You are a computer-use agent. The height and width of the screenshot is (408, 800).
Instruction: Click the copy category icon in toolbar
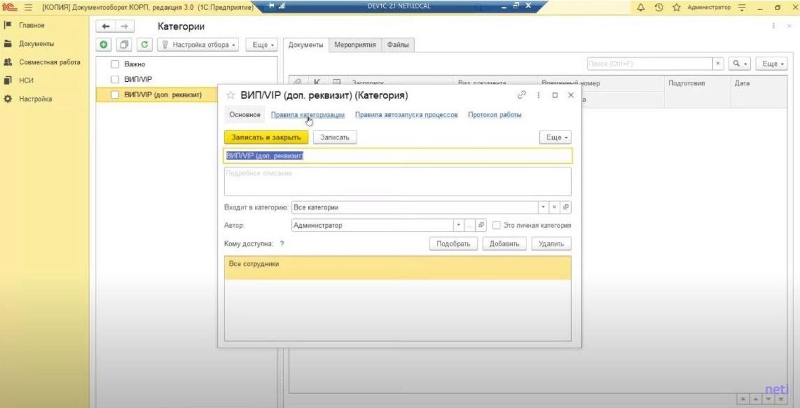(x=124, y=44)
